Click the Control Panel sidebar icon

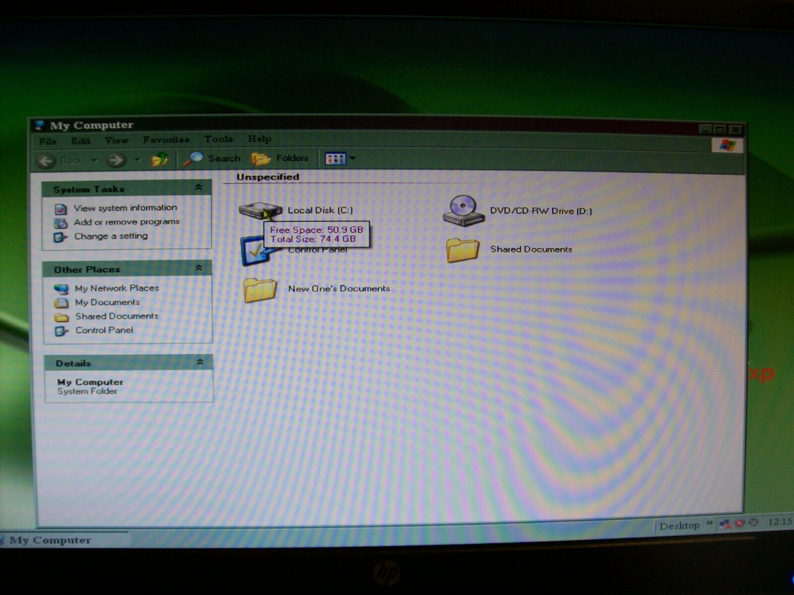click(62, 331)
